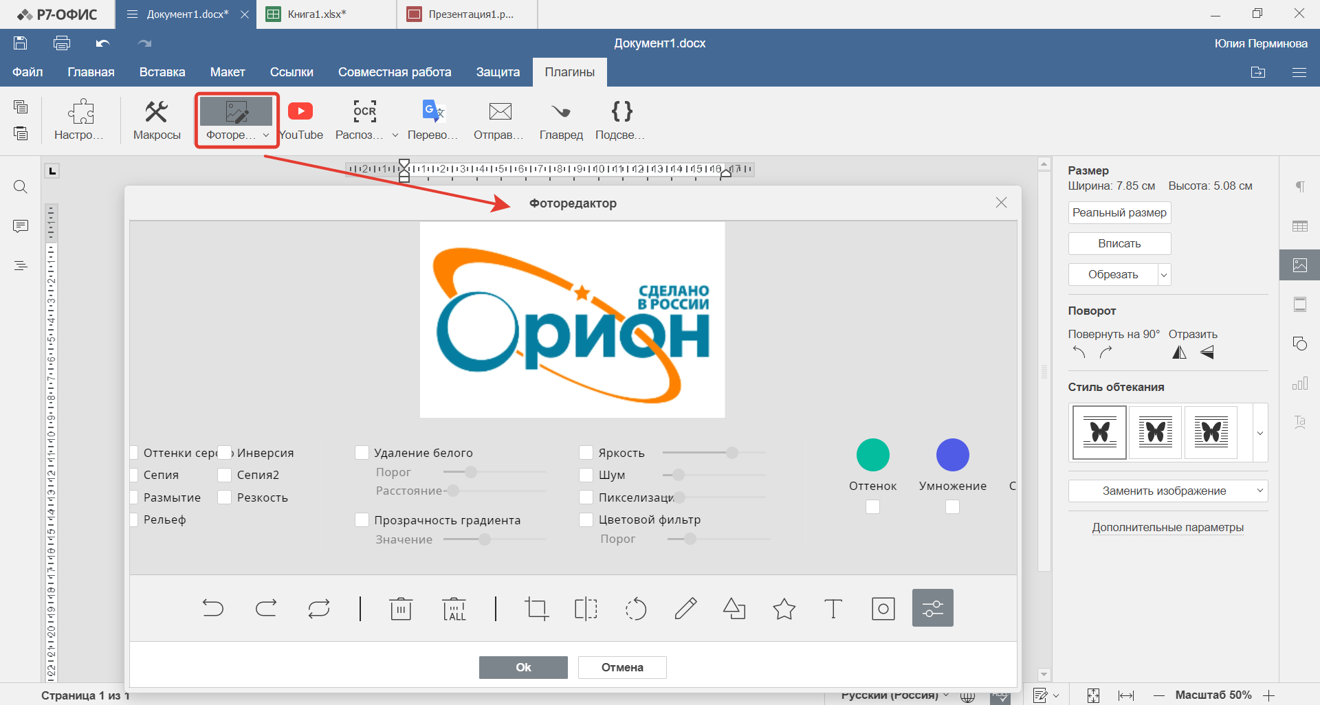The height and width of the screenshot is (705, 1320).
Task: Select the Flip tool in photo editor
Action: tap(586, 608)
